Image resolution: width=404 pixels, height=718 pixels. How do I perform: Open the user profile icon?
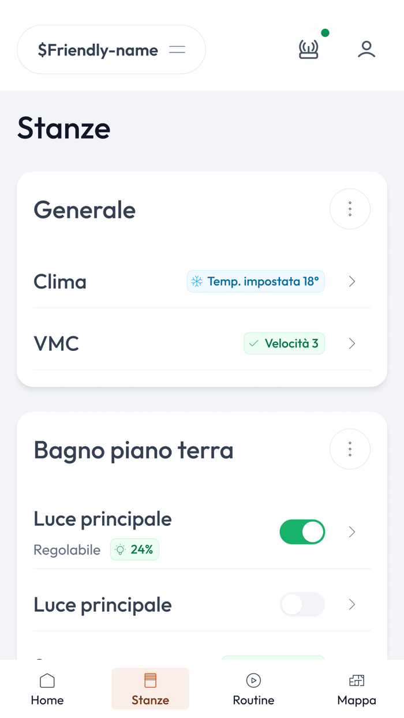click(x=366, y=50)
